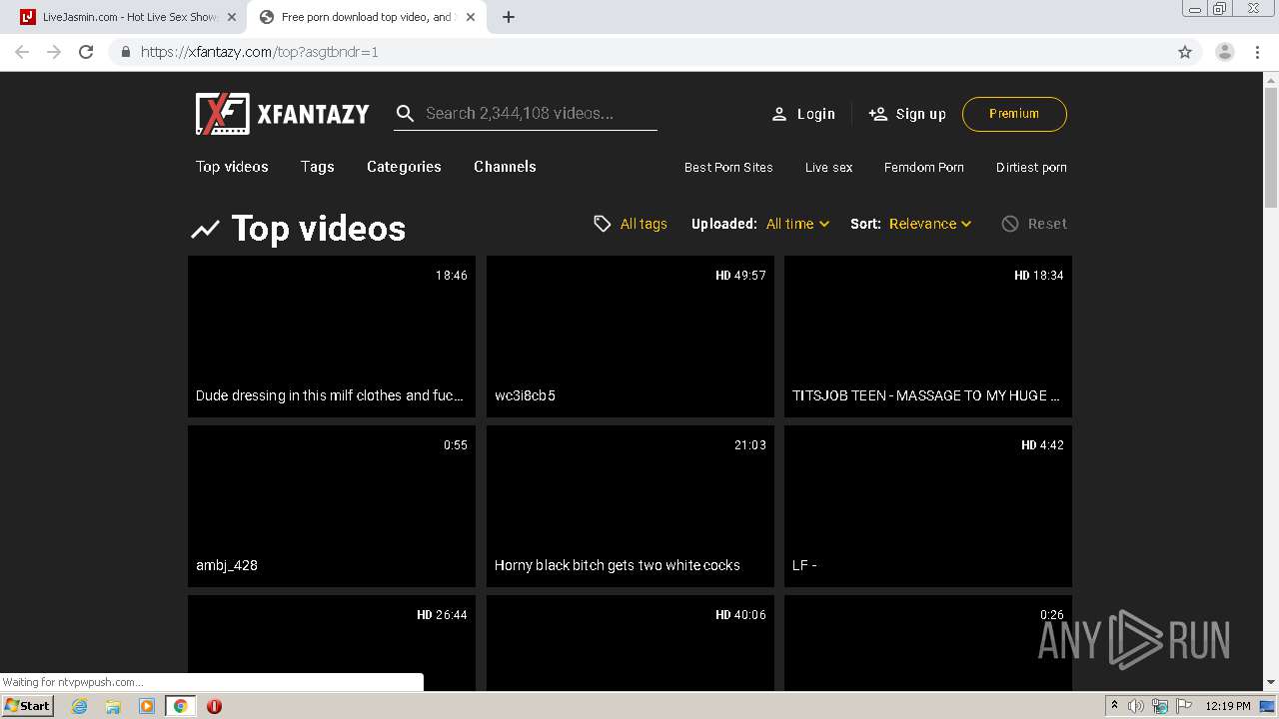Go back in the browser

22,52
